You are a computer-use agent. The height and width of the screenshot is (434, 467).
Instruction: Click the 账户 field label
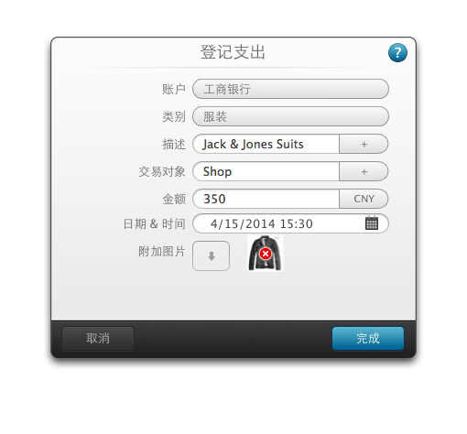tap(174, 89)
